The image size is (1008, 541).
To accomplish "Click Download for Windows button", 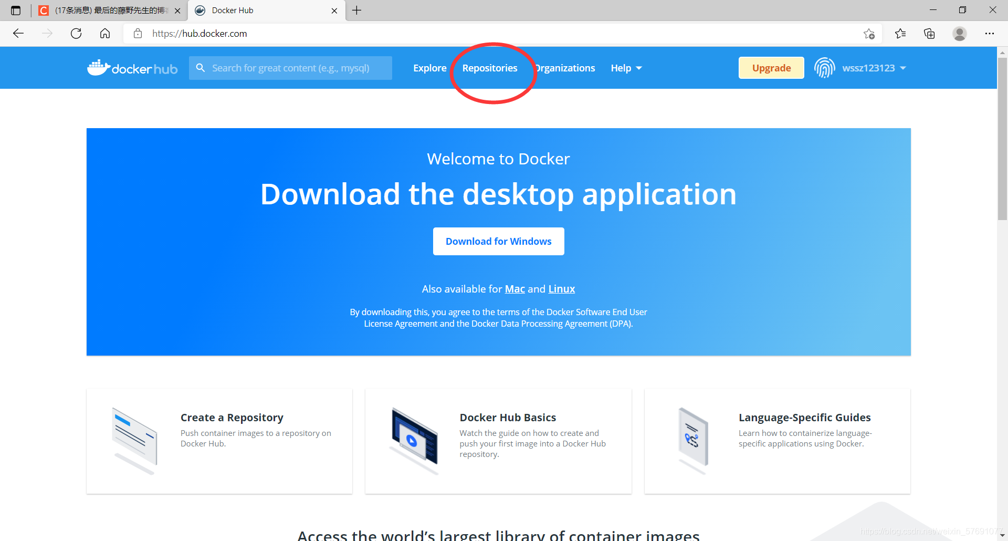I will [499, 241].
